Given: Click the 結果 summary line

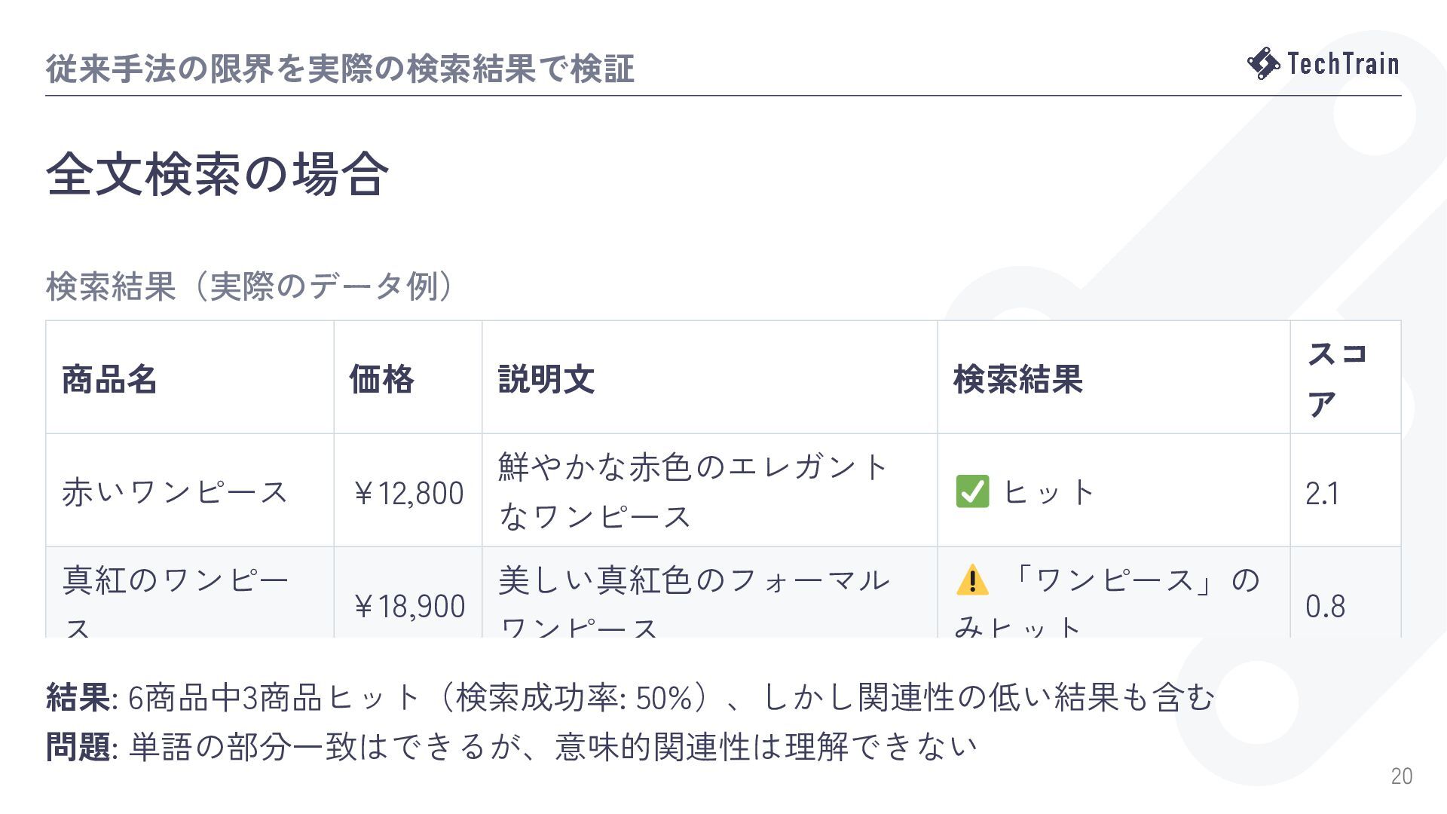Looking at the screenshot, I should (630, 696).
